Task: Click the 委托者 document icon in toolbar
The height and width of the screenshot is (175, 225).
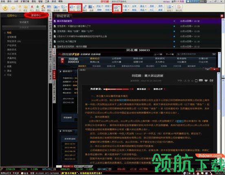Action: [179, 8]
